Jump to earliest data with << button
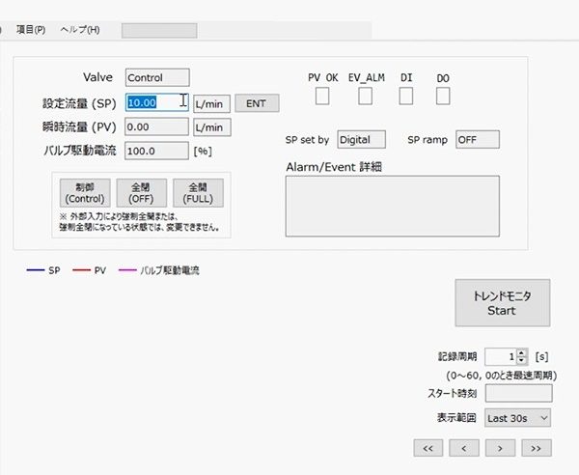The width and height of the screenshot is (579, 475). 428,447
